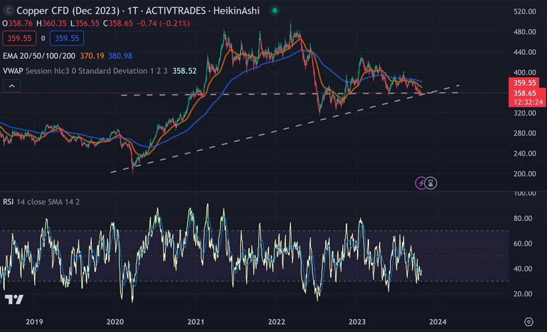Click the close price C358.65 value
Viewport: 547px width, 332px height.
coord(118,23)
